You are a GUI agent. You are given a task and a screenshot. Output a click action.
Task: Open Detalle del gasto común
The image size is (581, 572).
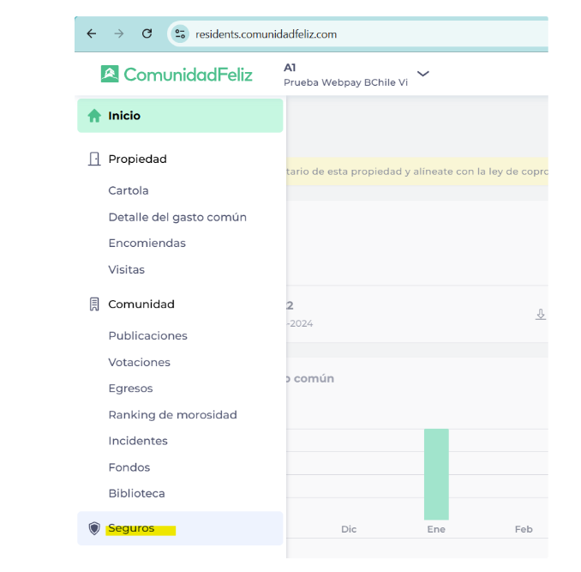(177, 217)
